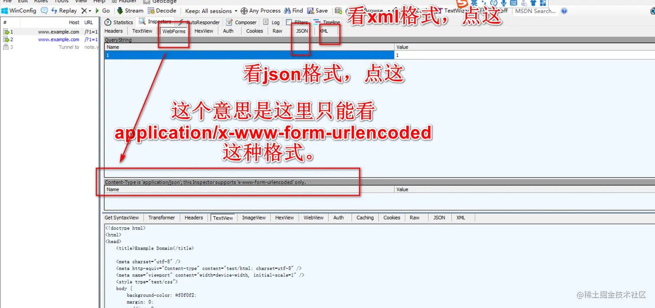This screenshot has height=308, width=655.
Task: Click the QueryString Value column header
Action: click(525, 47)
